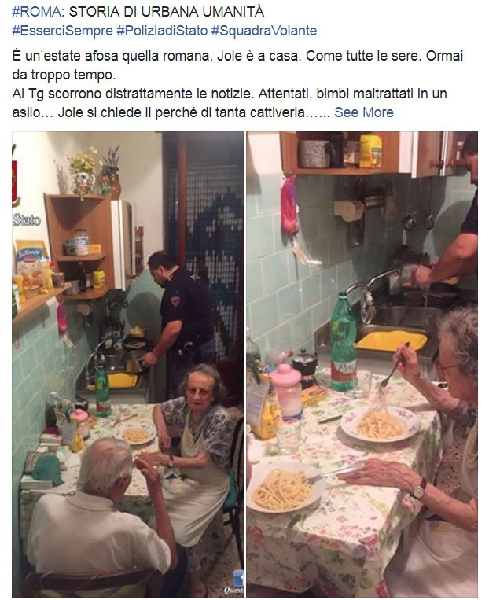Viewport: 489px width, 600px height.
Task: Click the flower vase atop the left photo shelf
Action: point(85,172)
